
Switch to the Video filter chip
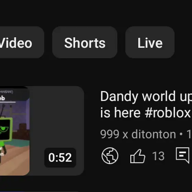(21, 43)
